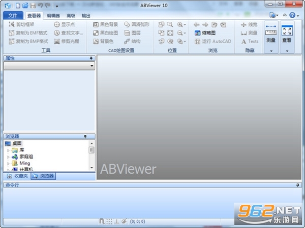This screenshot has width=305, height=228.
Task: Click the fit-to-window icon in 位置 group
Action: pos(170,33)
